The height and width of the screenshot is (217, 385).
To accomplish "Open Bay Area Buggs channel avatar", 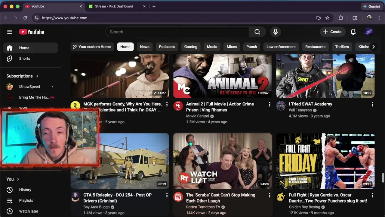I will 75,197.
